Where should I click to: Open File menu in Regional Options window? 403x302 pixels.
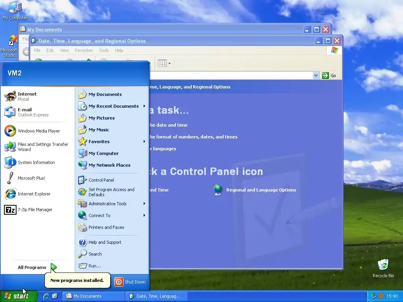(37, 50)
